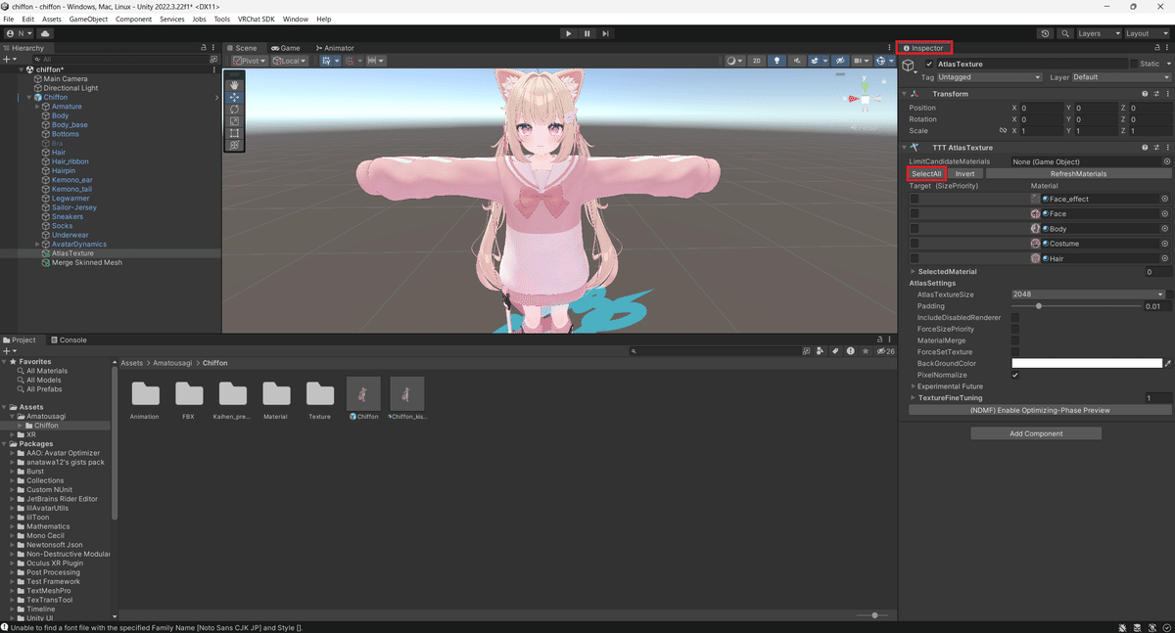The image size is (1175, 633).
Task: Enable IncludeDisabledRenderer checkbox
Action: pyautogui.click(x=1015, y=317)
